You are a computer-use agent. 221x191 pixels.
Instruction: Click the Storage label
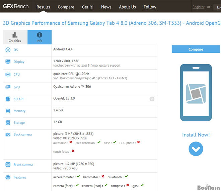click(19, 123)
